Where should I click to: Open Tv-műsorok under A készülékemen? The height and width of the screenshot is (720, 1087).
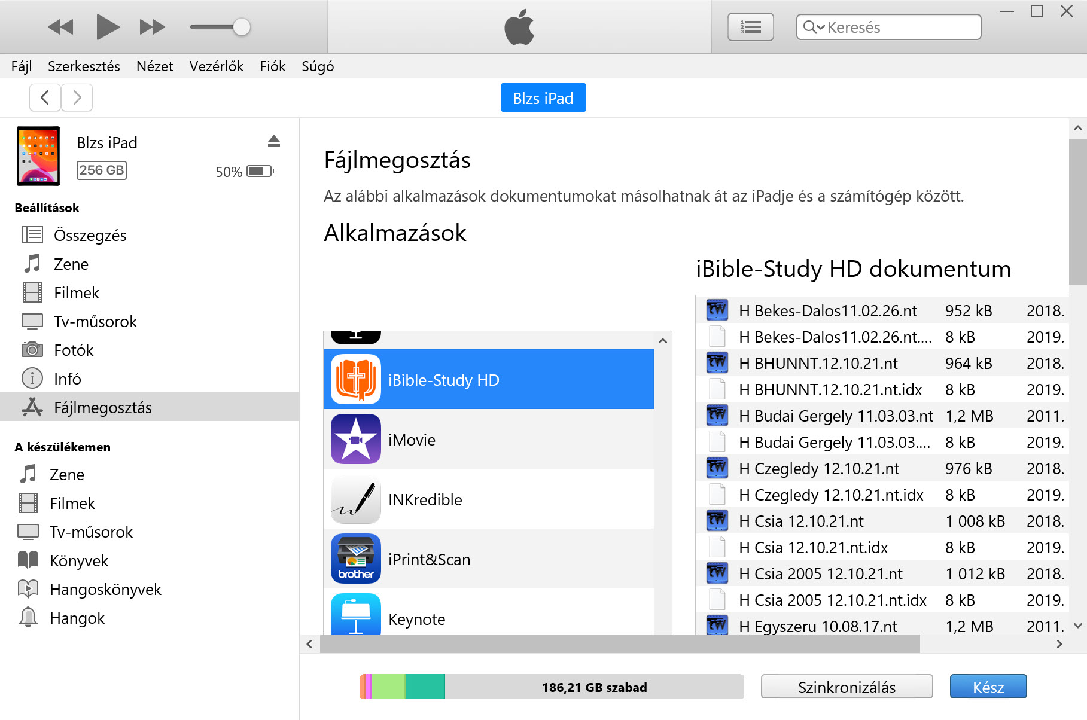[x=150, y=532]
